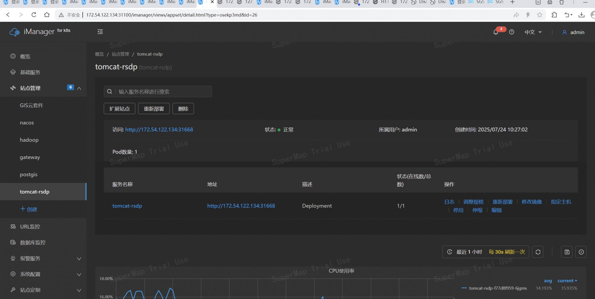The height and width of the screenshot is (299, 595).
Task: Click the address bar URL
Action: click(172, 15)
